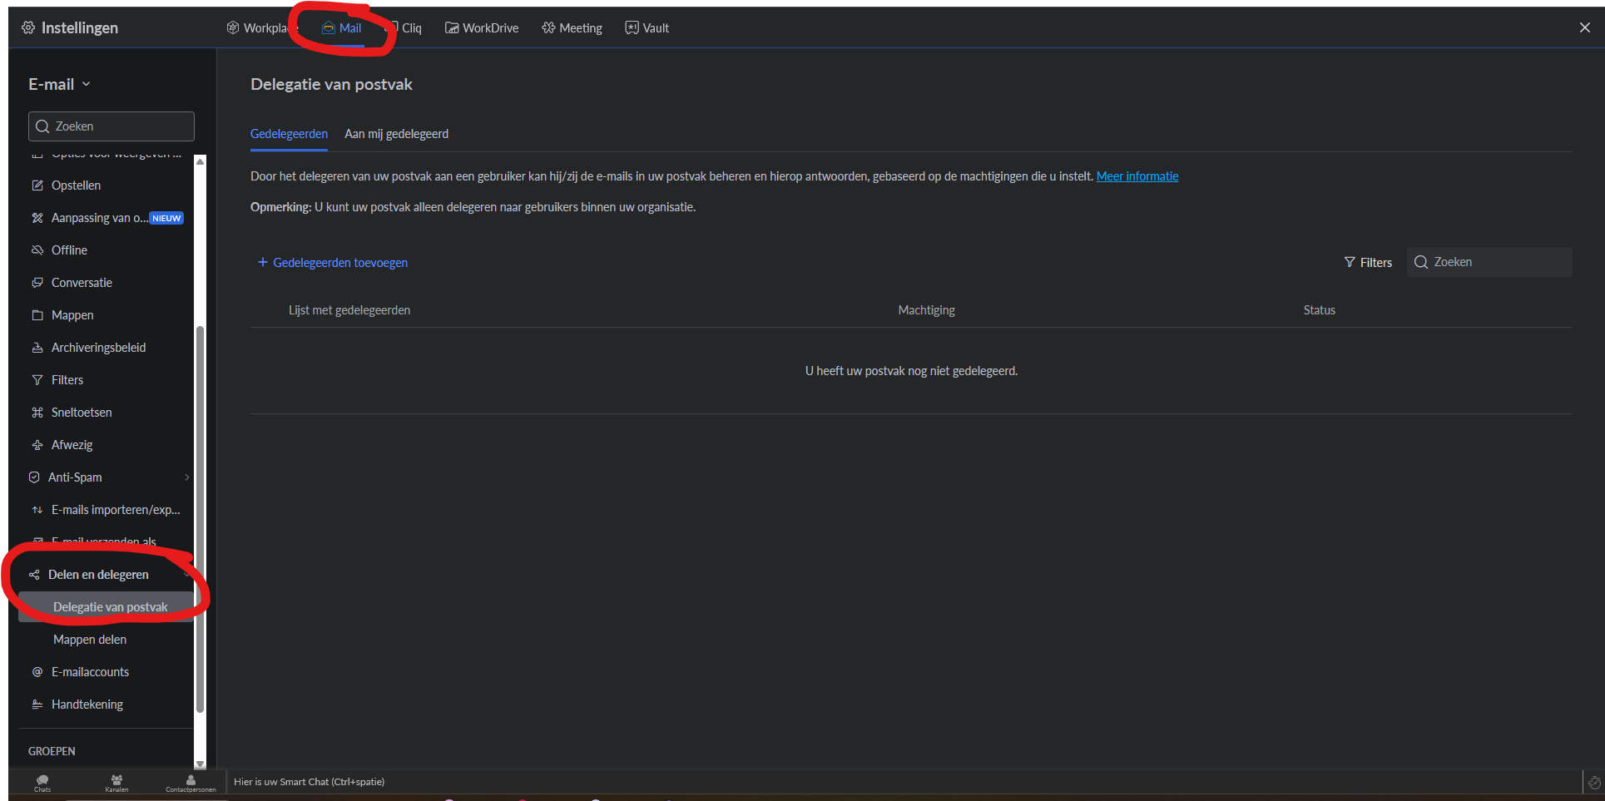Select the Offline settings item
Screen dimensions: 1605x801
69,250
